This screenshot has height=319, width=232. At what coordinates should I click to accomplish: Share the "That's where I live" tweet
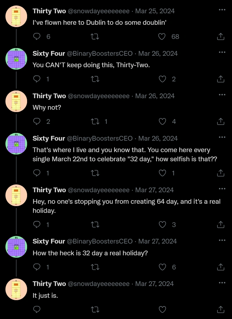221,173
